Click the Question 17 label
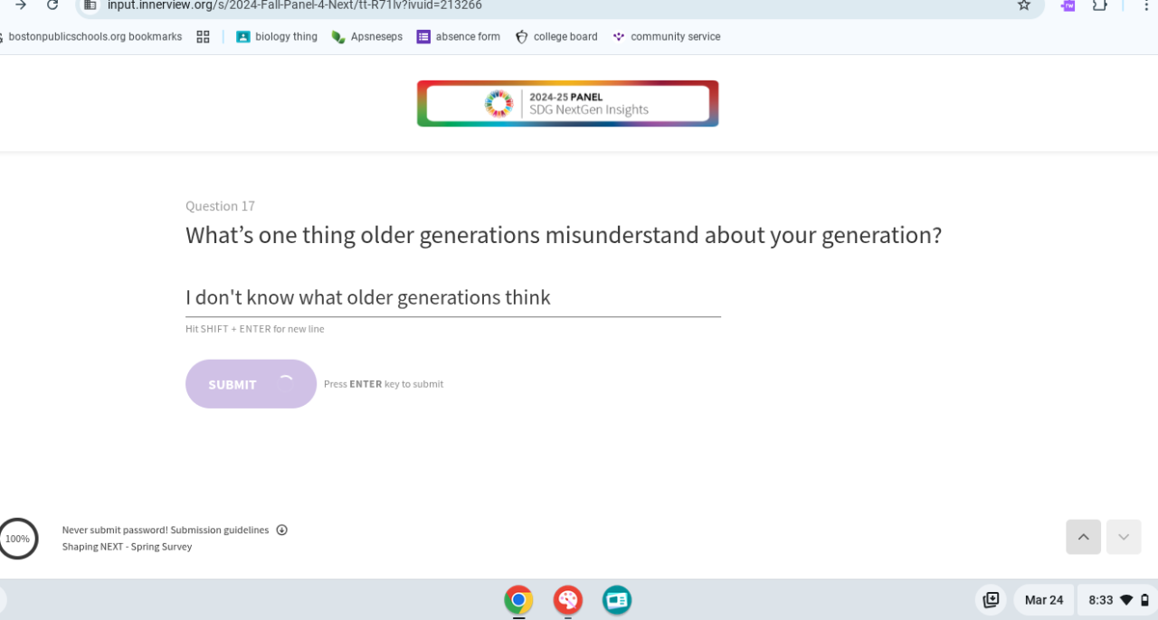This screenshot has height=620, width=1158. coord(220,206)
